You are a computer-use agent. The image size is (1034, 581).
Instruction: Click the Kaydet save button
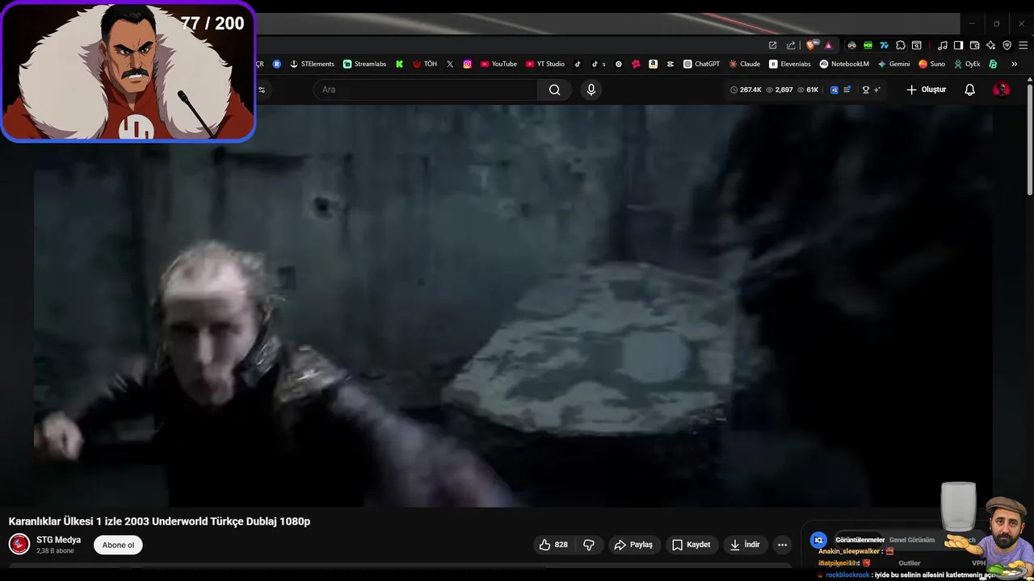tap(691, 545)
